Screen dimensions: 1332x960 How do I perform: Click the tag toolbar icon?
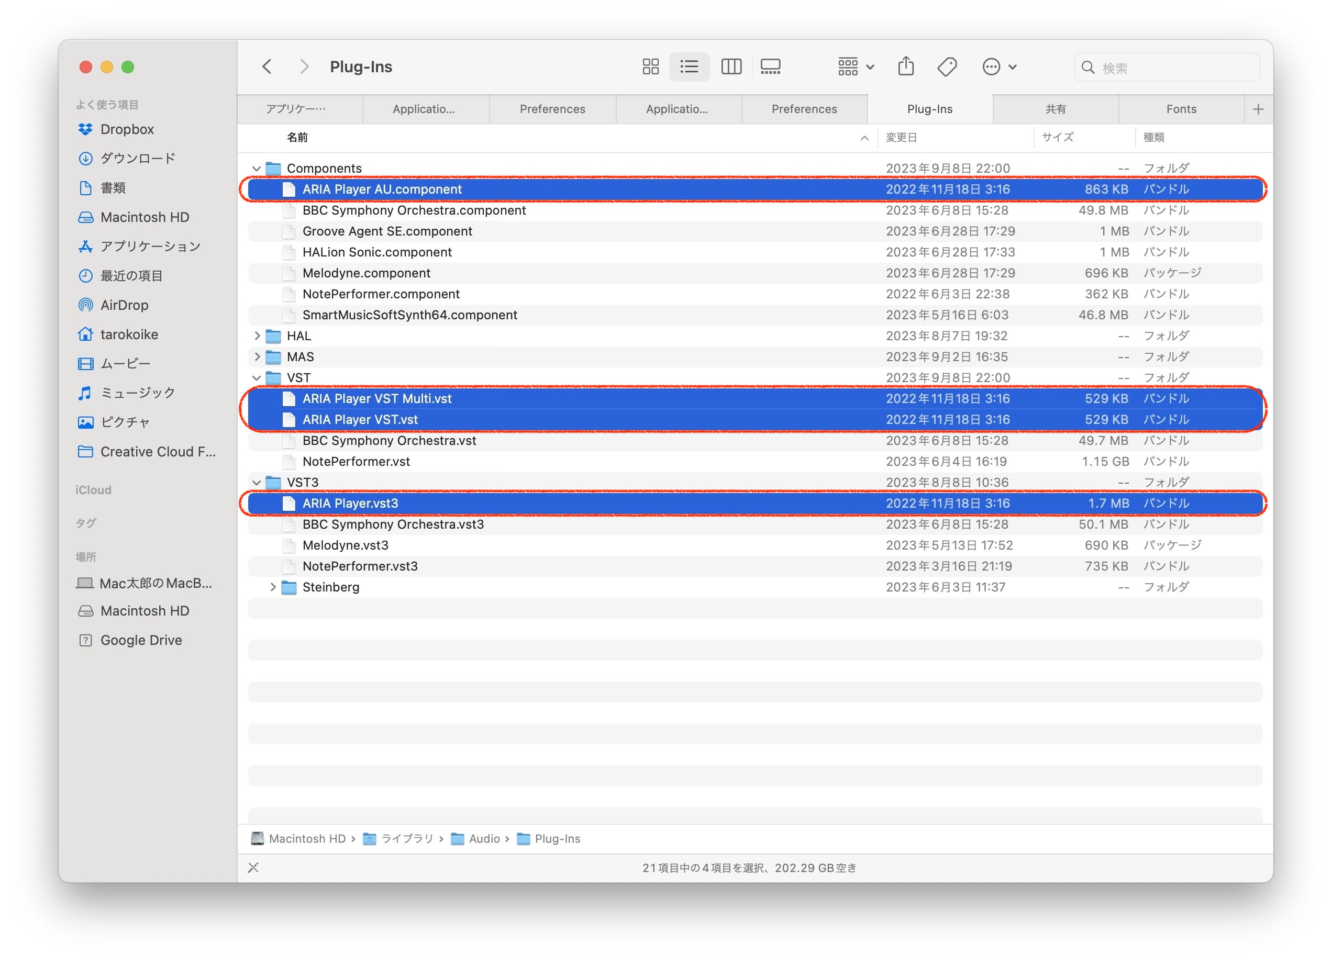point(947,66)
